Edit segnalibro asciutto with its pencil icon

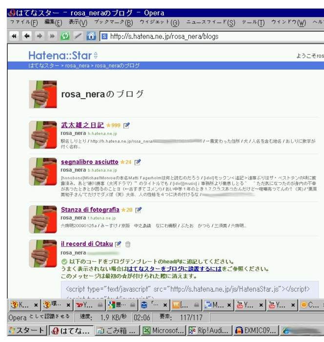pos(138,162)
